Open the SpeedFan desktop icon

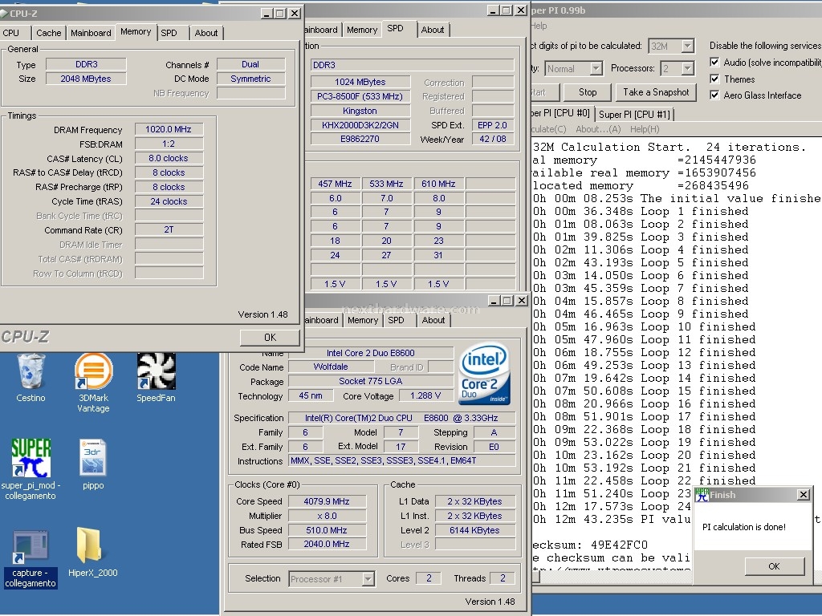point(157,371)
